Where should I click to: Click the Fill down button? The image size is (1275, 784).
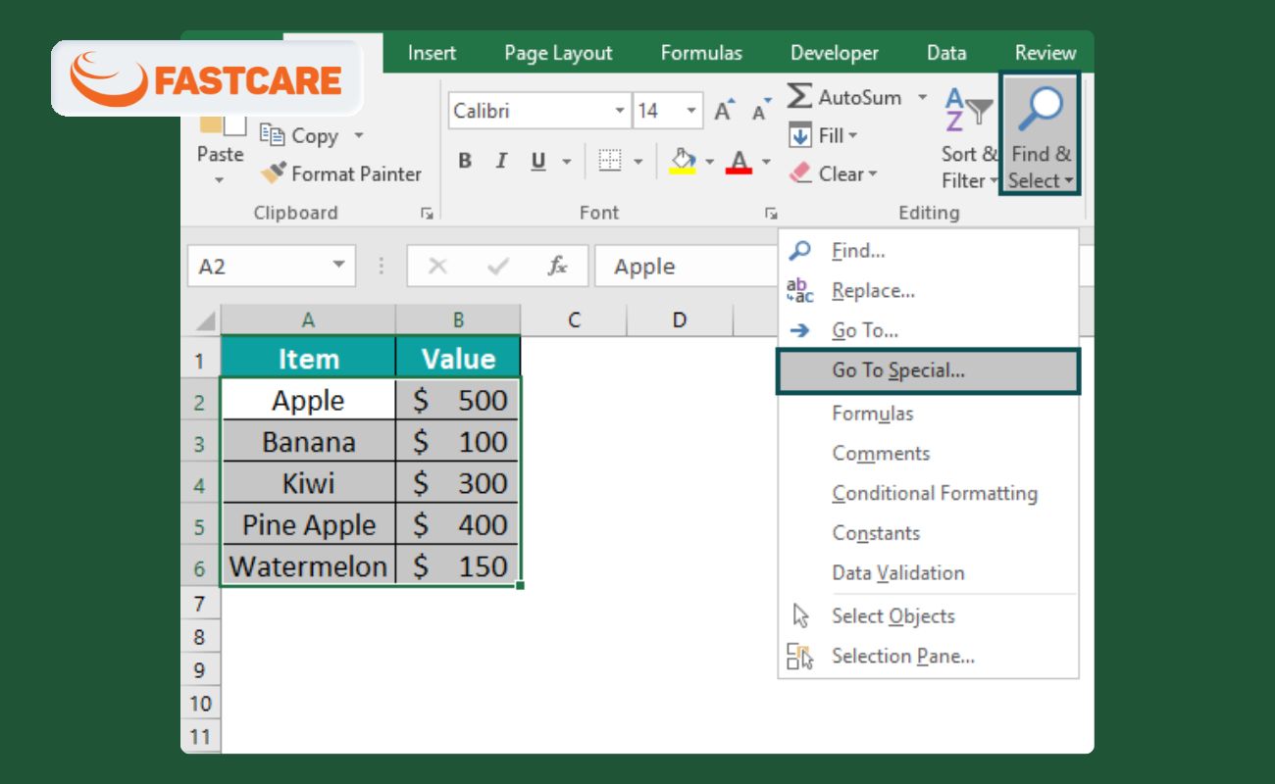coord(824,135)
